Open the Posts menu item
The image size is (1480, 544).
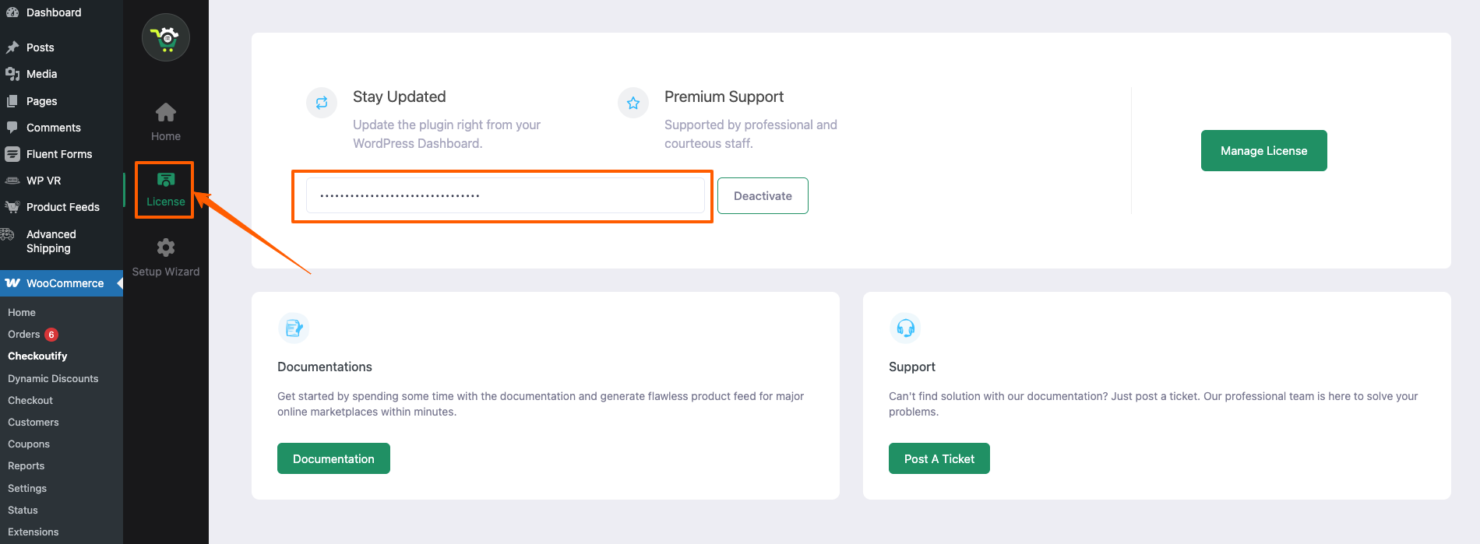point(40,47)
